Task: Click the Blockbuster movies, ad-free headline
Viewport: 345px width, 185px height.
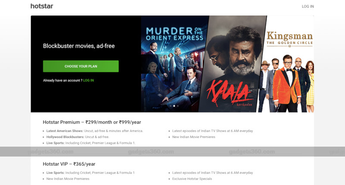Action: 79,46
